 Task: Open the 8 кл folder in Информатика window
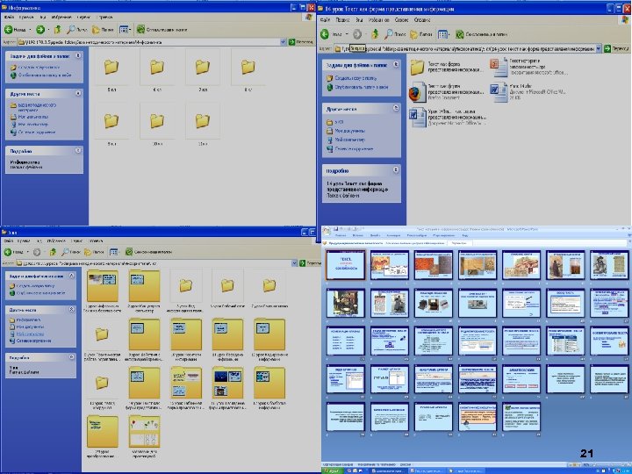pos(248,71)
